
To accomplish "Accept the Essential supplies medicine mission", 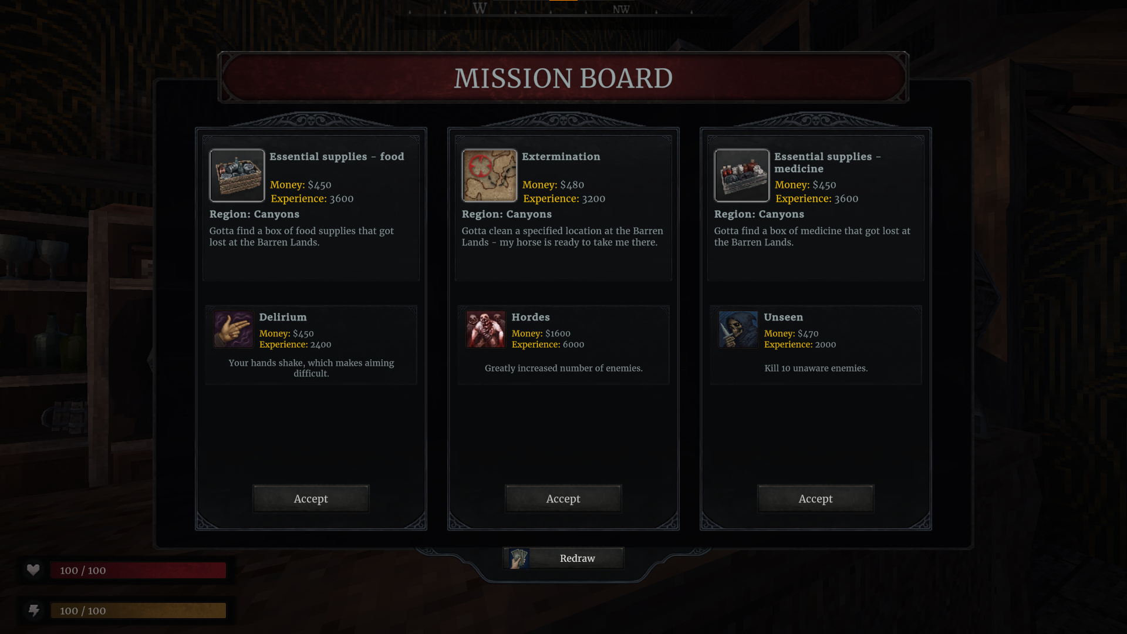I will (x=816, y=499).
